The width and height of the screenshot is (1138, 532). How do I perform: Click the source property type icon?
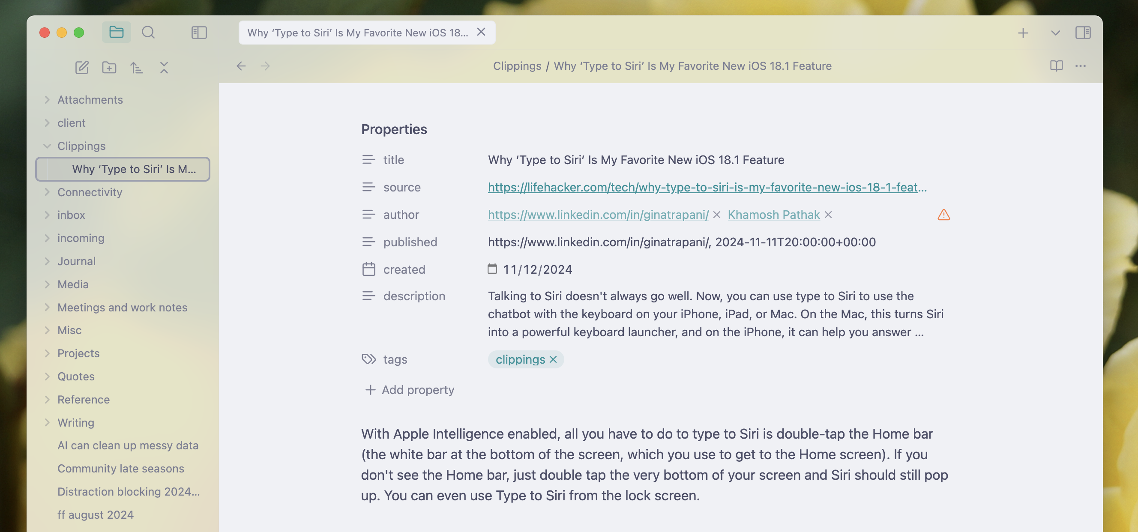368,187
